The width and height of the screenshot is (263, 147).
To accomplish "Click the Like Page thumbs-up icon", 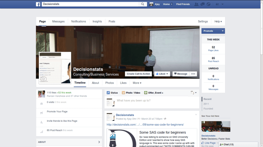I will click(x=203, y=143).
